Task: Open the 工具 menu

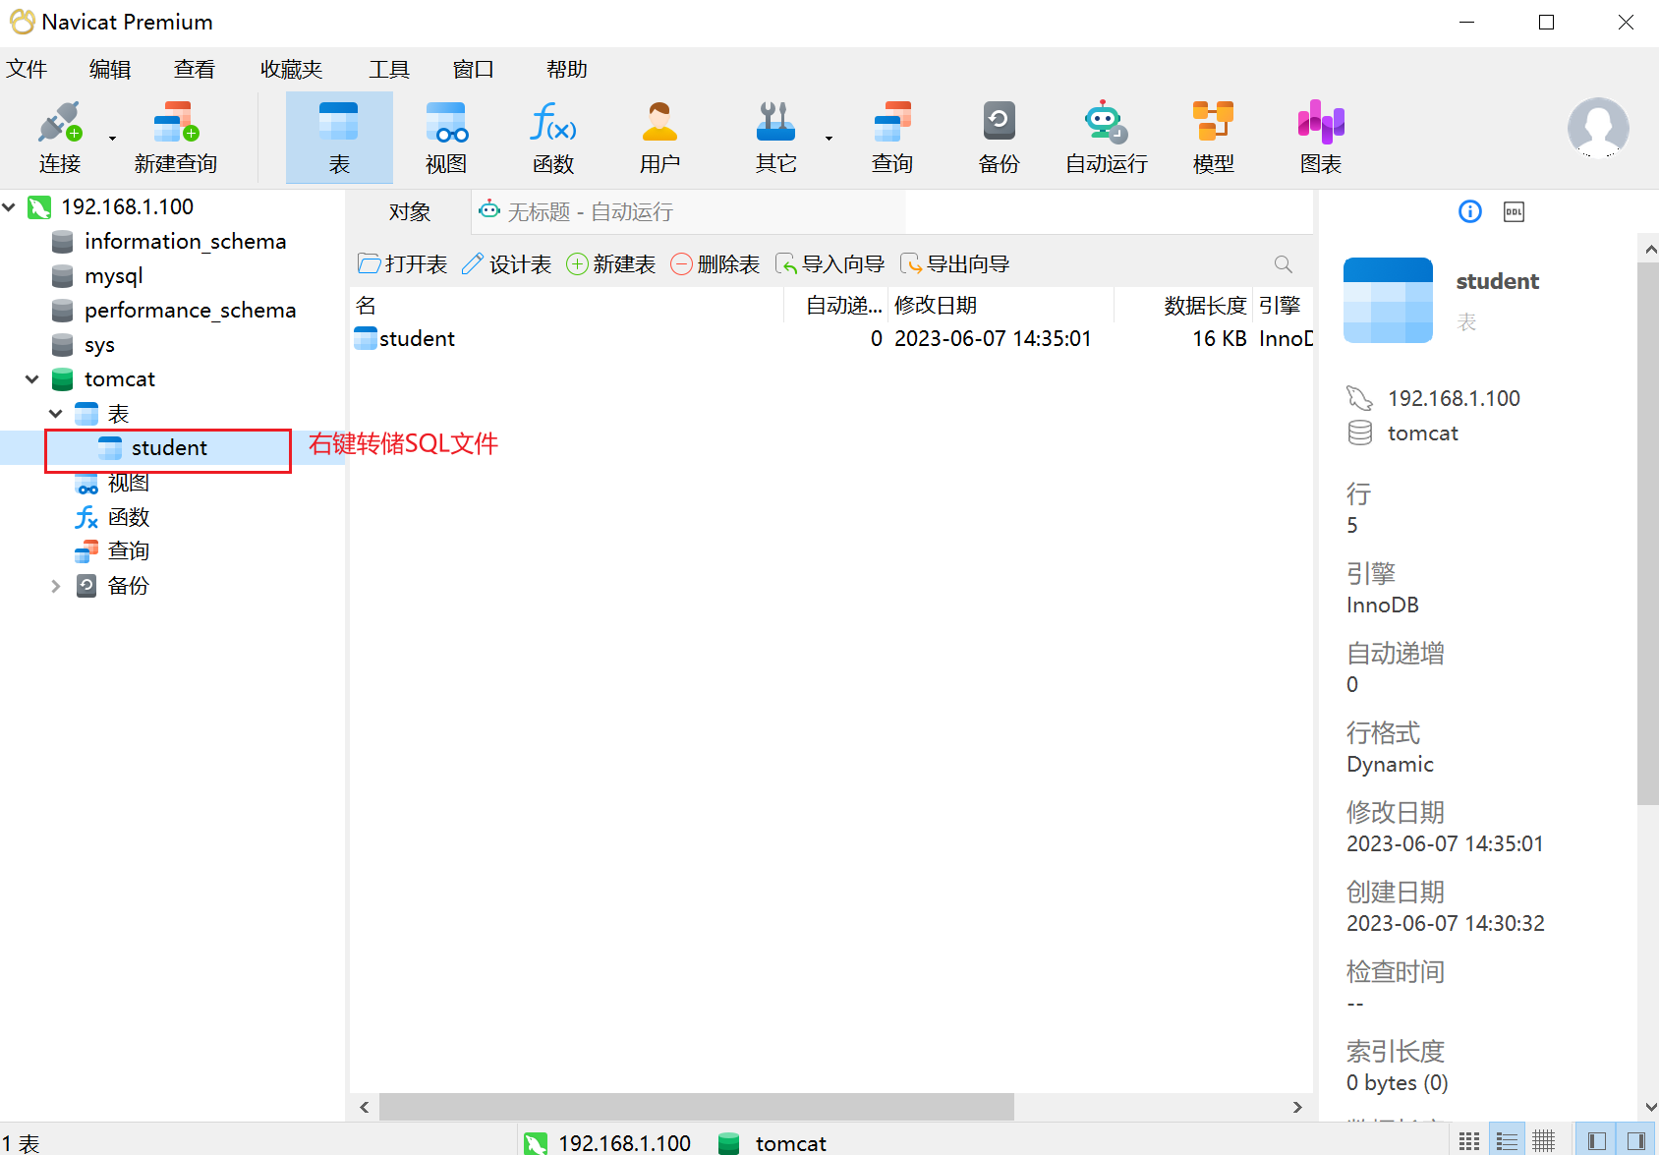Action: click(389, 69)
